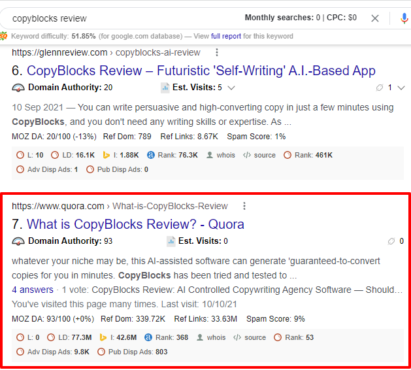
Task: Click 'Pub Disp Ads: 803' metric
Action: click(133, 352)
